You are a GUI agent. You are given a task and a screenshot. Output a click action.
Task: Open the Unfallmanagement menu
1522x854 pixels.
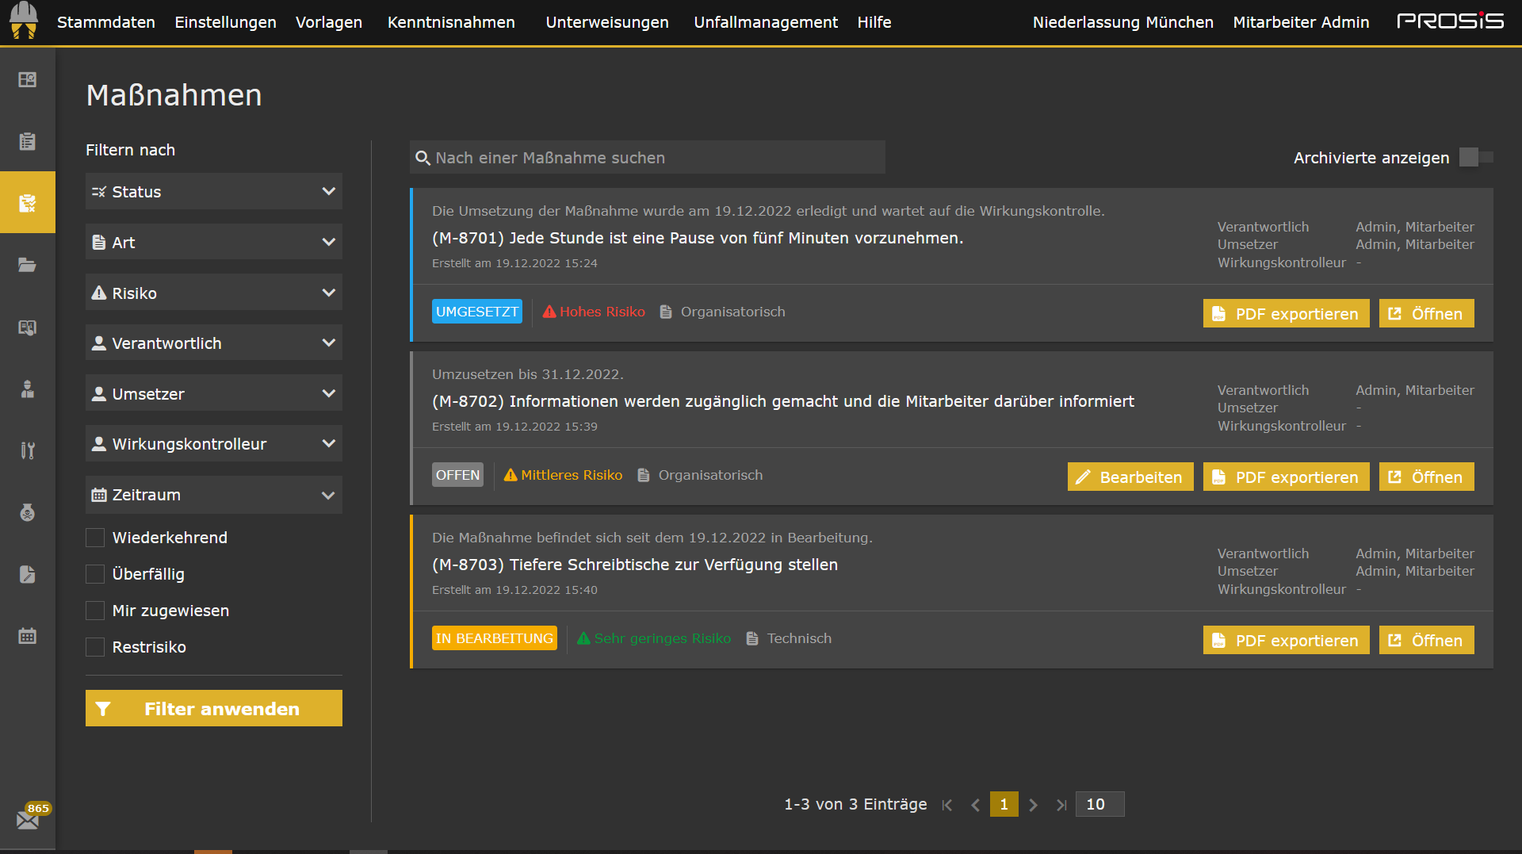click(765, 22)
